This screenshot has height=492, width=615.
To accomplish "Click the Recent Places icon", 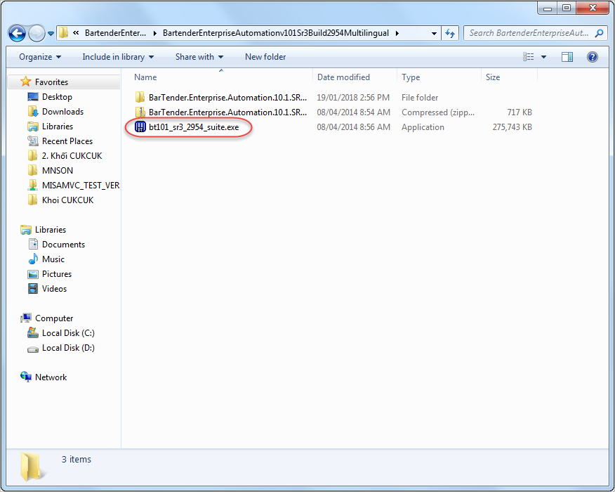I will pos(33,141).
